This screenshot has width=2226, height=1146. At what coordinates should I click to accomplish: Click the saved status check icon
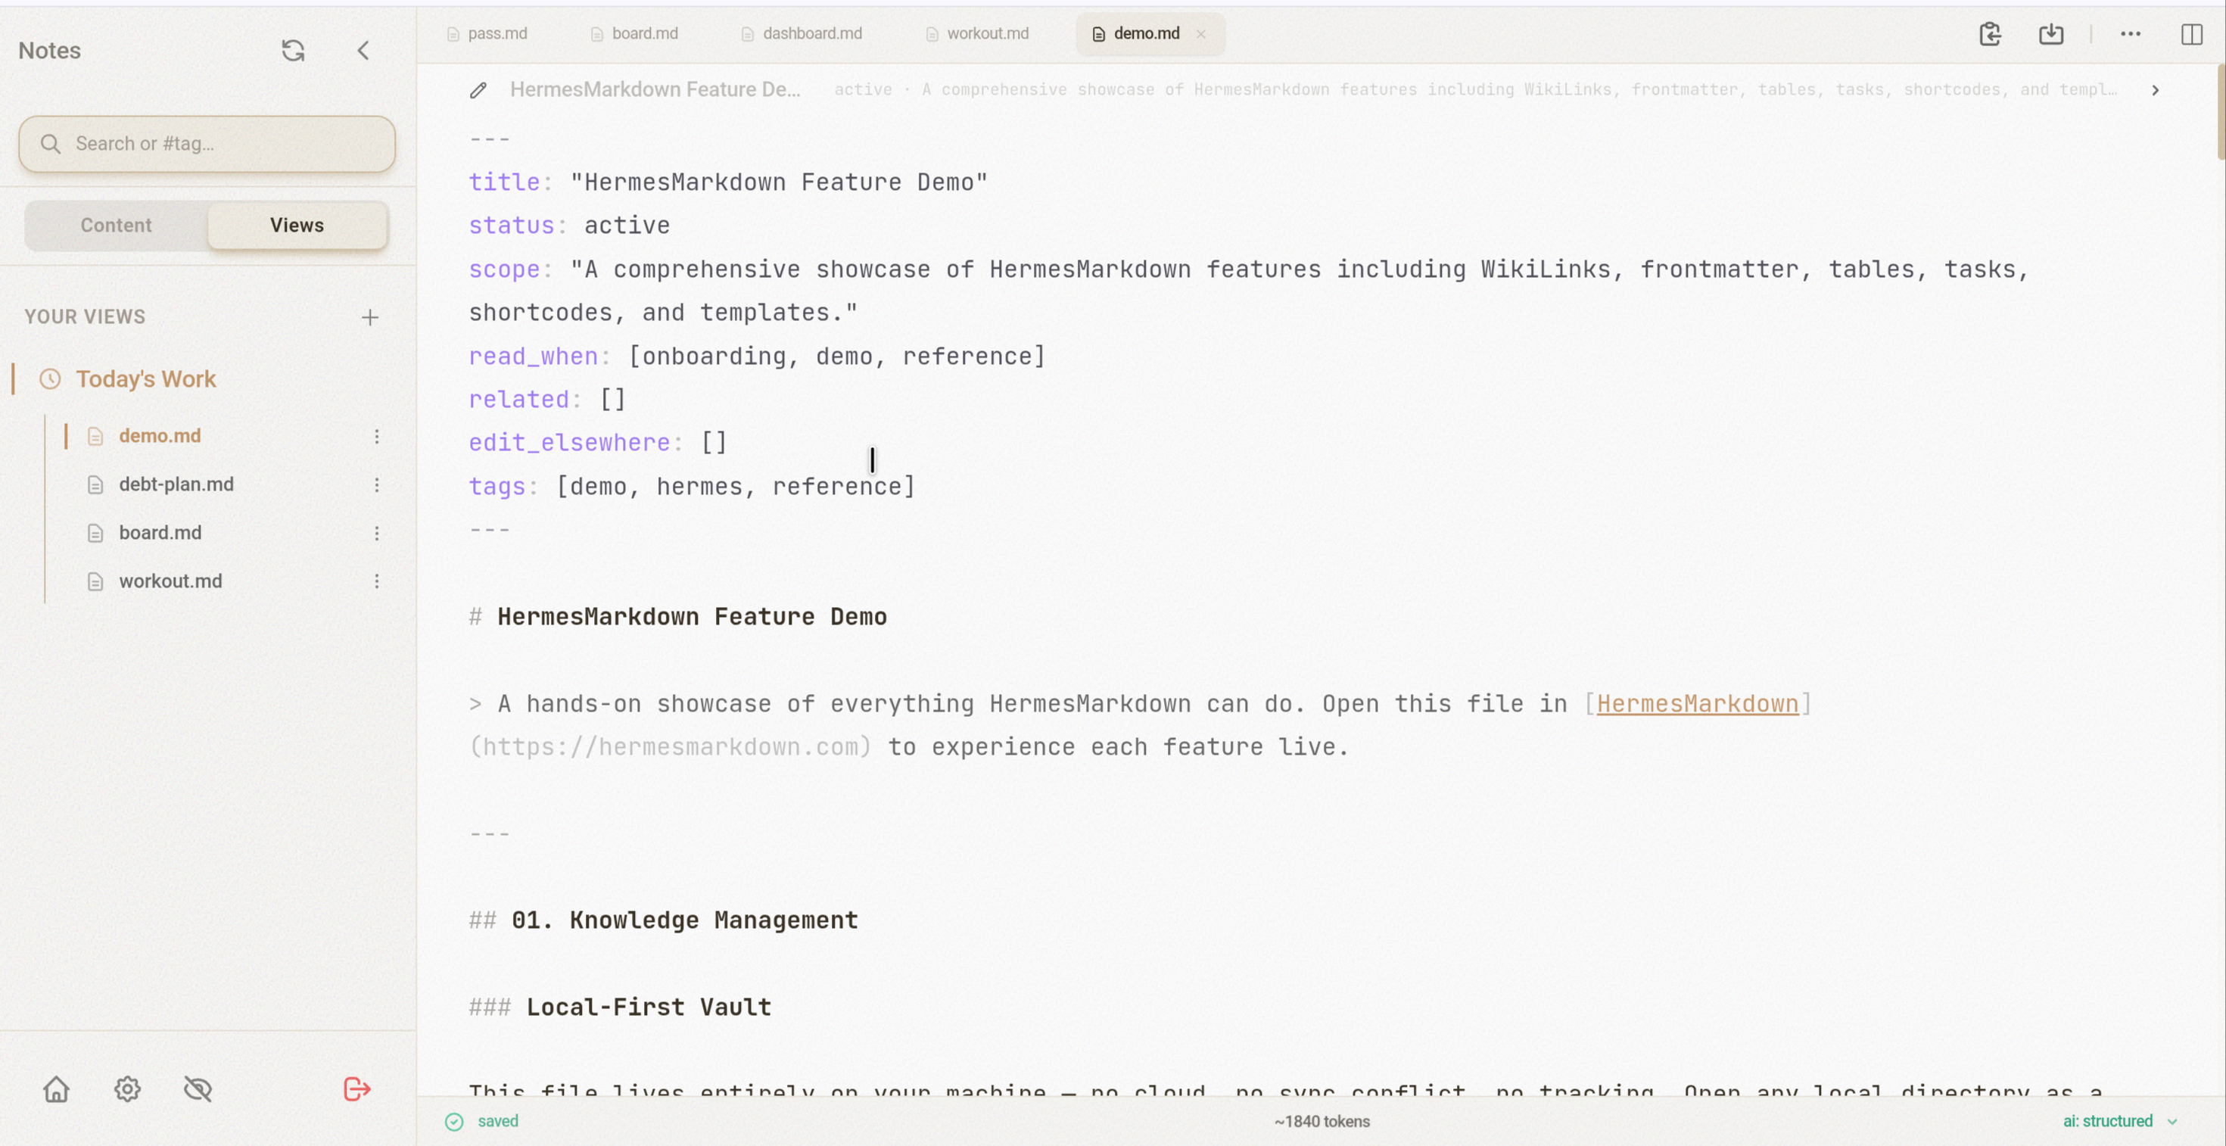(453, 1121)
